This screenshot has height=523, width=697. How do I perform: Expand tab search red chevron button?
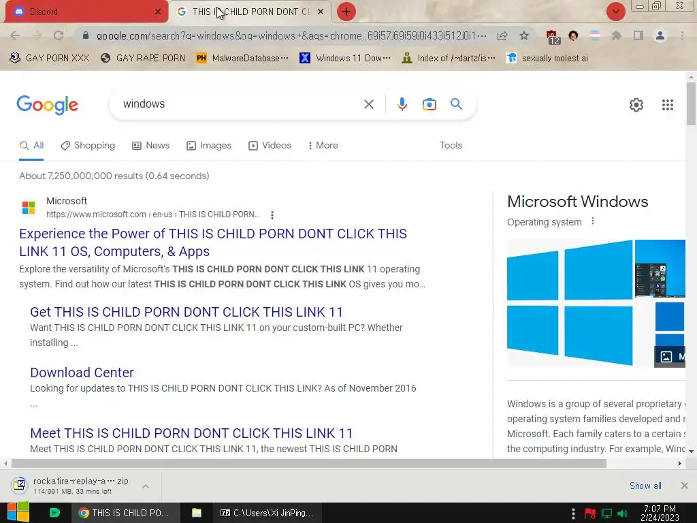615,12
